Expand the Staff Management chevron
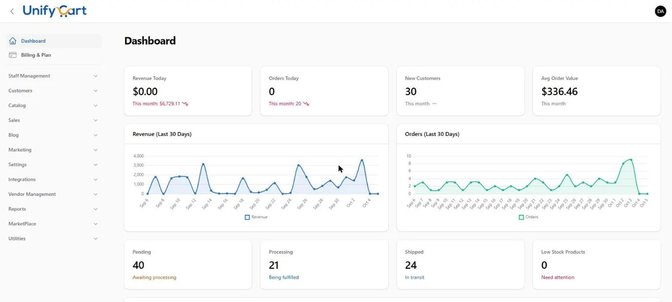 tap(96, 76)
